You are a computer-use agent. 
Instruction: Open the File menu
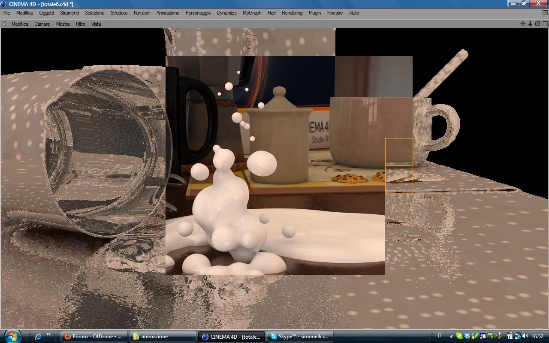[x=6, y=13]
